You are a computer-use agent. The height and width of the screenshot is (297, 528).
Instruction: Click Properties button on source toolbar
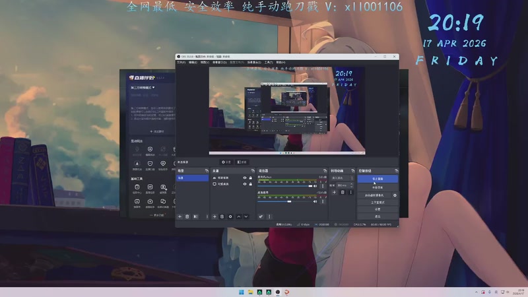click(226, 162)
